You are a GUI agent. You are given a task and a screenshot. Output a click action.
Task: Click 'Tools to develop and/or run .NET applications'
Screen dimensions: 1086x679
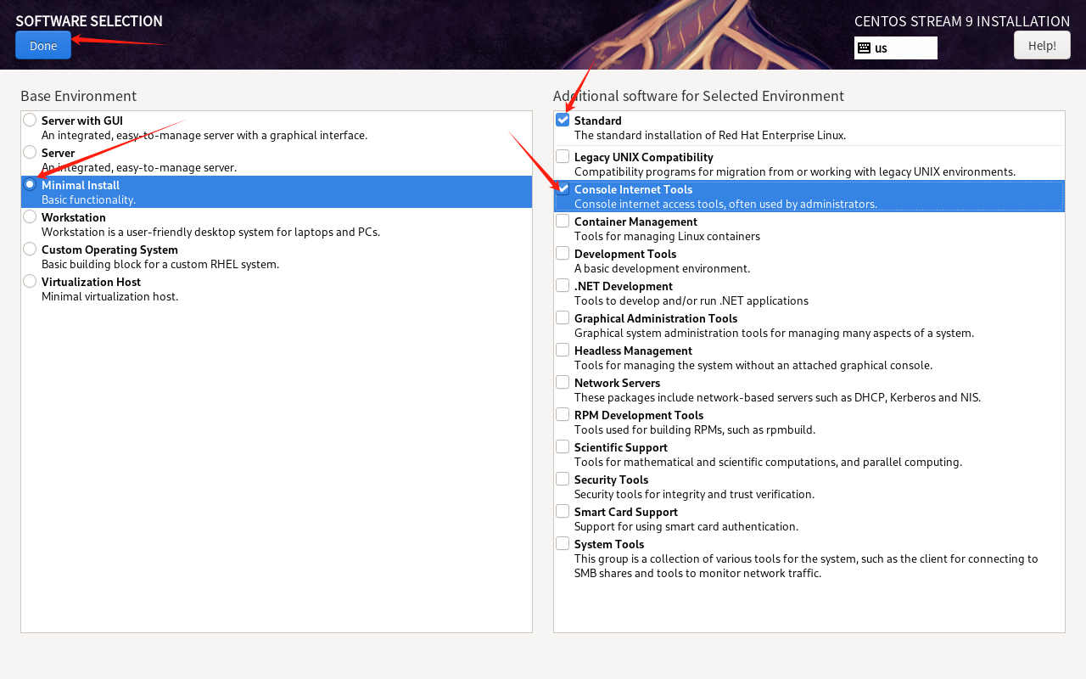tap(691, 300)
